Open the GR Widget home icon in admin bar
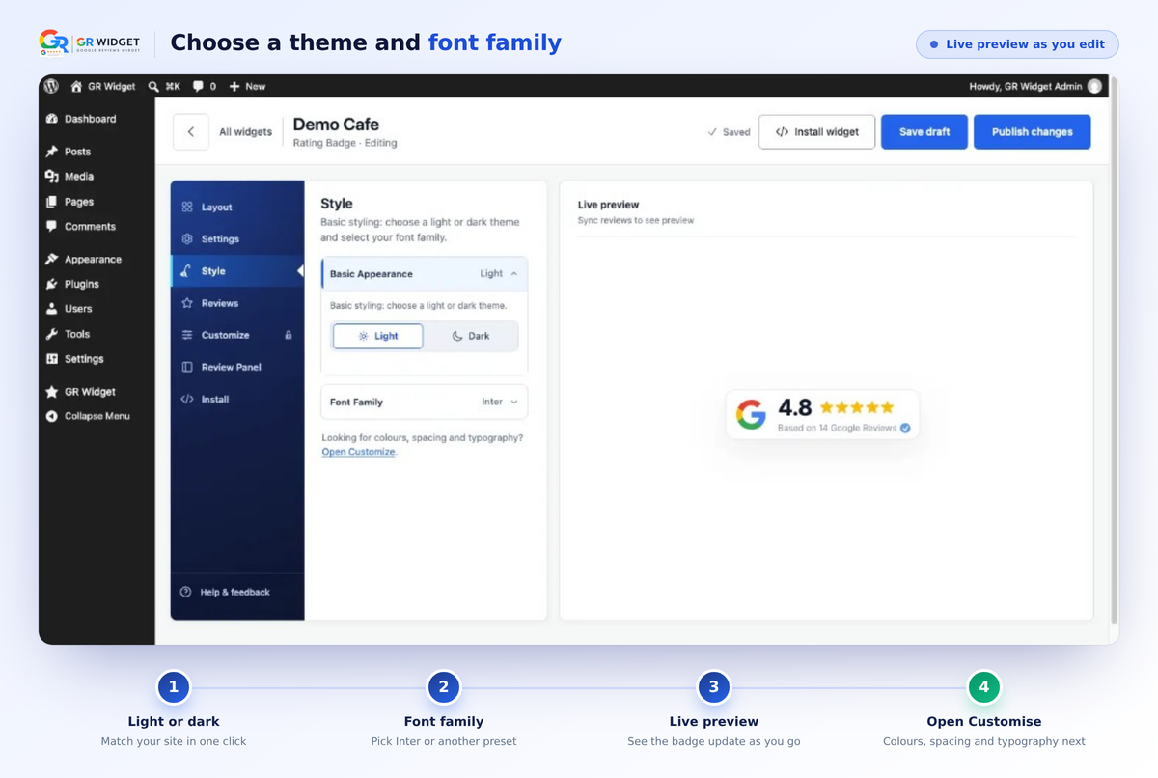The image size is (1158, 778). point(76,86)
